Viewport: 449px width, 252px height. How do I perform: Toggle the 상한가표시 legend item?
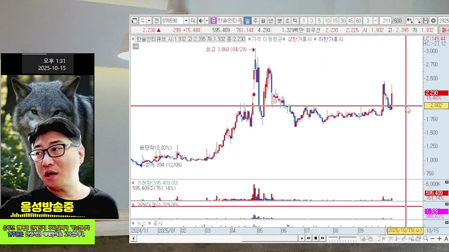[299, 39]
